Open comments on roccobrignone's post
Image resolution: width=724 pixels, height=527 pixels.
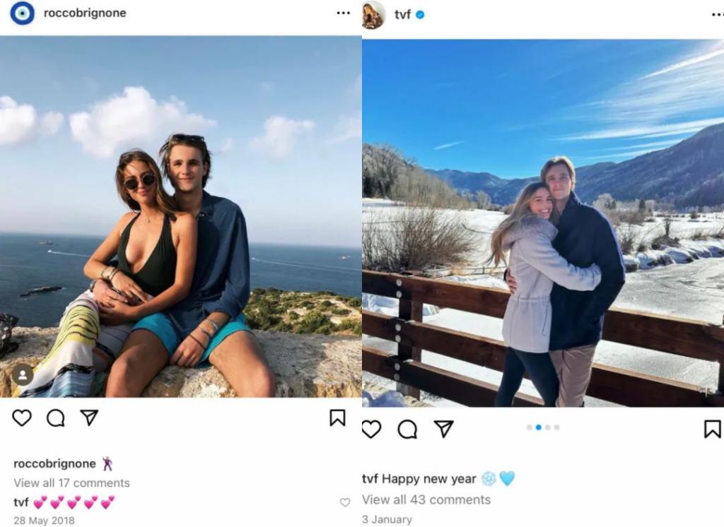tap(56, 418)
